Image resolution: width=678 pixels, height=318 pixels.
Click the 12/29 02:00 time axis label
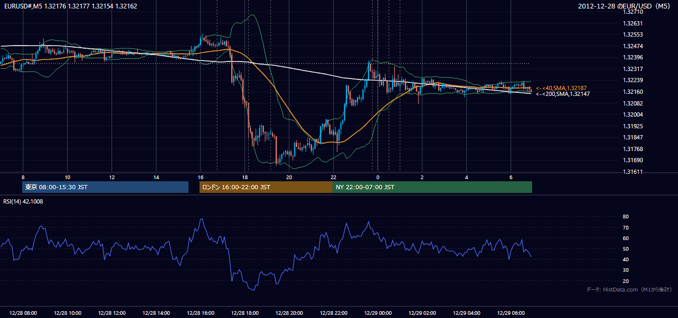pyautogui.click(x=422, y=313)
